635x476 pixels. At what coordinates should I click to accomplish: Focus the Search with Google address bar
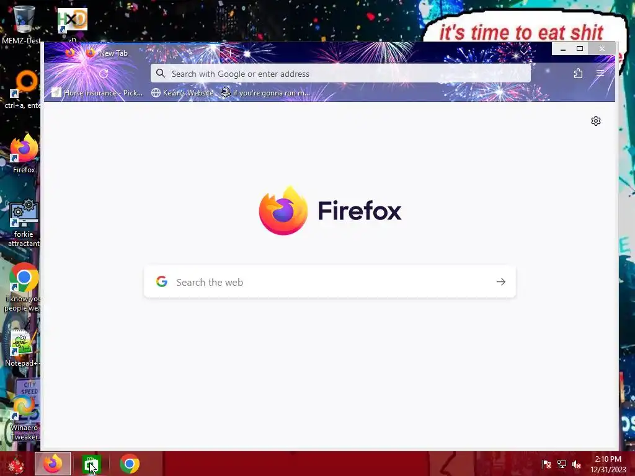pyautogui.click(x=340, y=74)
